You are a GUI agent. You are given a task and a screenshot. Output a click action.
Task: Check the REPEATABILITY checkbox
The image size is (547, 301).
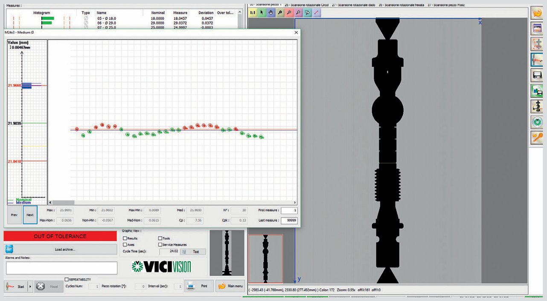(x=67, y=279)
